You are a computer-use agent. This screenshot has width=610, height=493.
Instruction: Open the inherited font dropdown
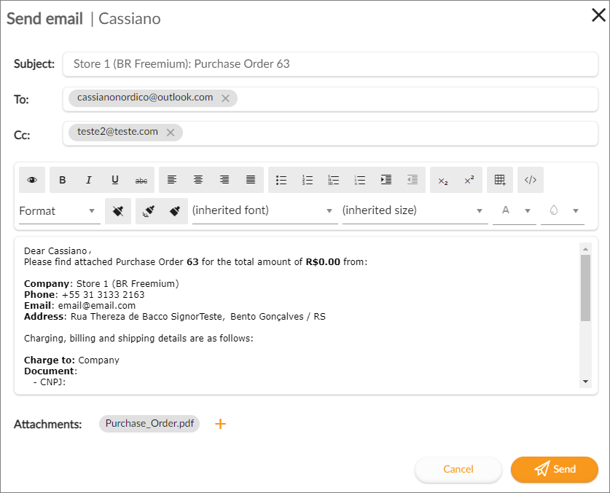point(265,211)
